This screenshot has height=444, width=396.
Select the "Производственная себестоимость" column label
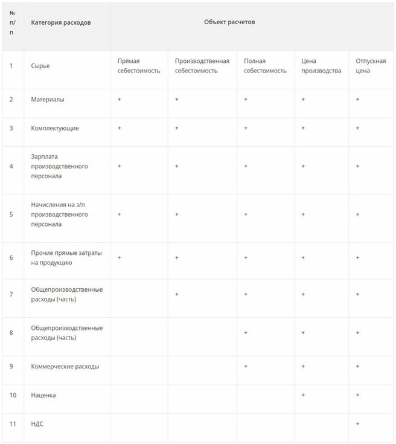(202, 66)
